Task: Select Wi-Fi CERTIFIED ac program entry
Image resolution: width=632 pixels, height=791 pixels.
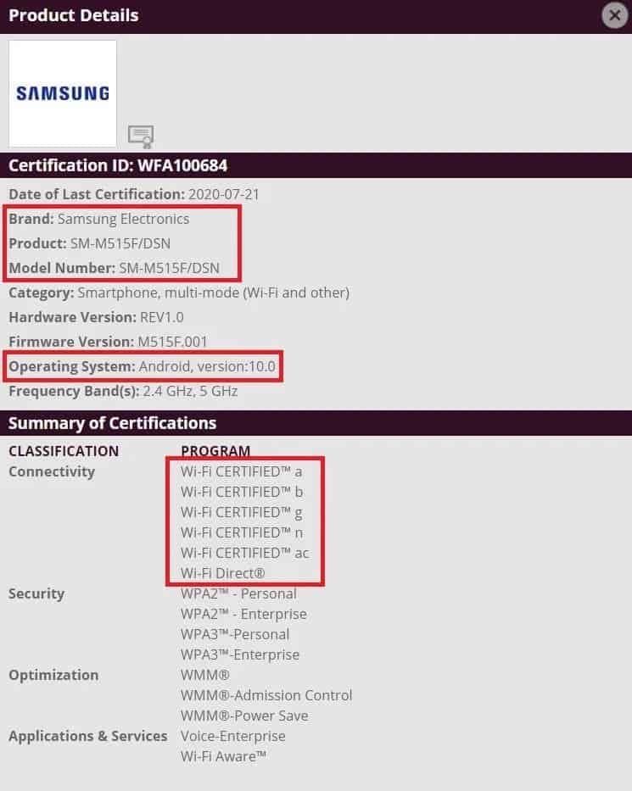Action: 245,553
